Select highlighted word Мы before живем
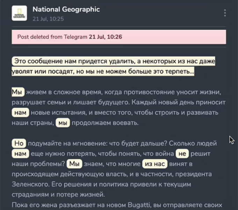Image resolution: width=238 pixels, height=210 pixels. click(18, 92)
